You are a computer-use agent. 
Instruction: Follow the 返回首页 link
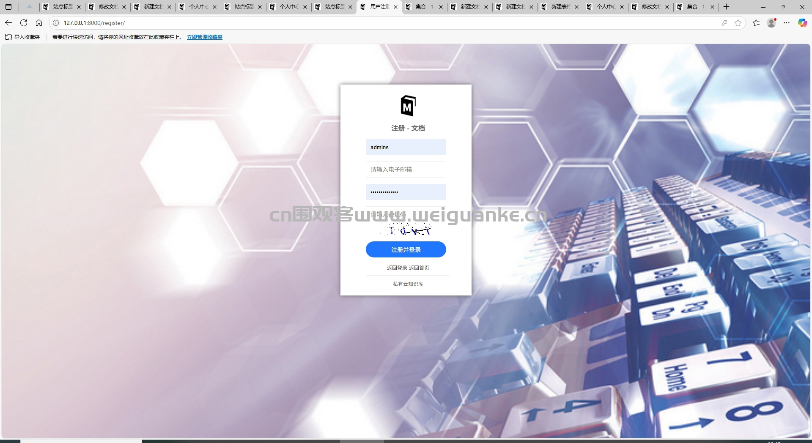[419, 268]
